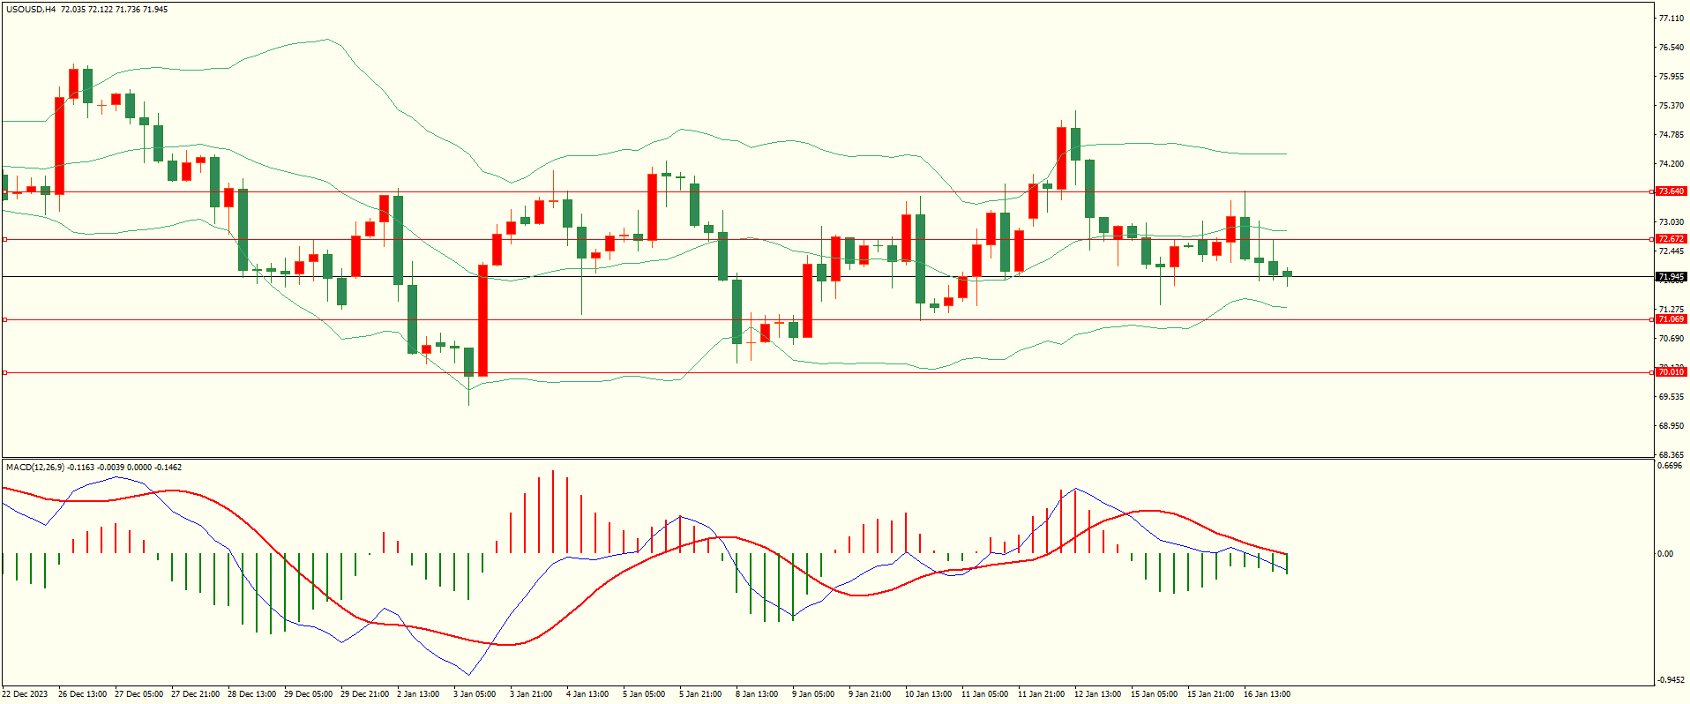The height and width of the screenshot is (704, 1690).
Task: Click right-end handle of the 72.672 line
Action: (x=1651, y=239)
